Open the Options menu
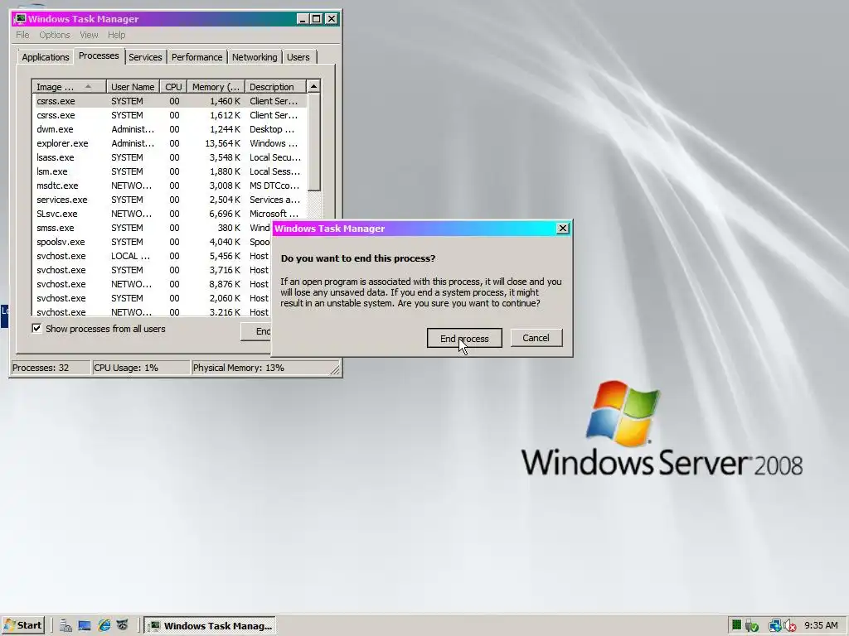This screenshot has width=849, height=636. click(54, 35)
